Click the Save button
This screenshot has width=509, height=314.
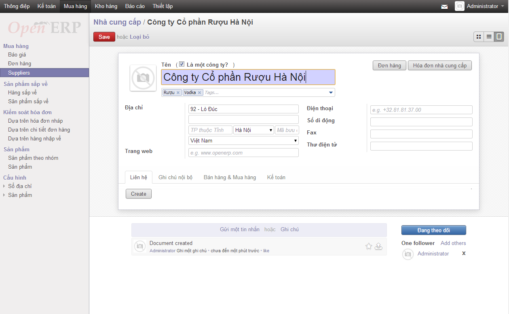pos(104,37)
